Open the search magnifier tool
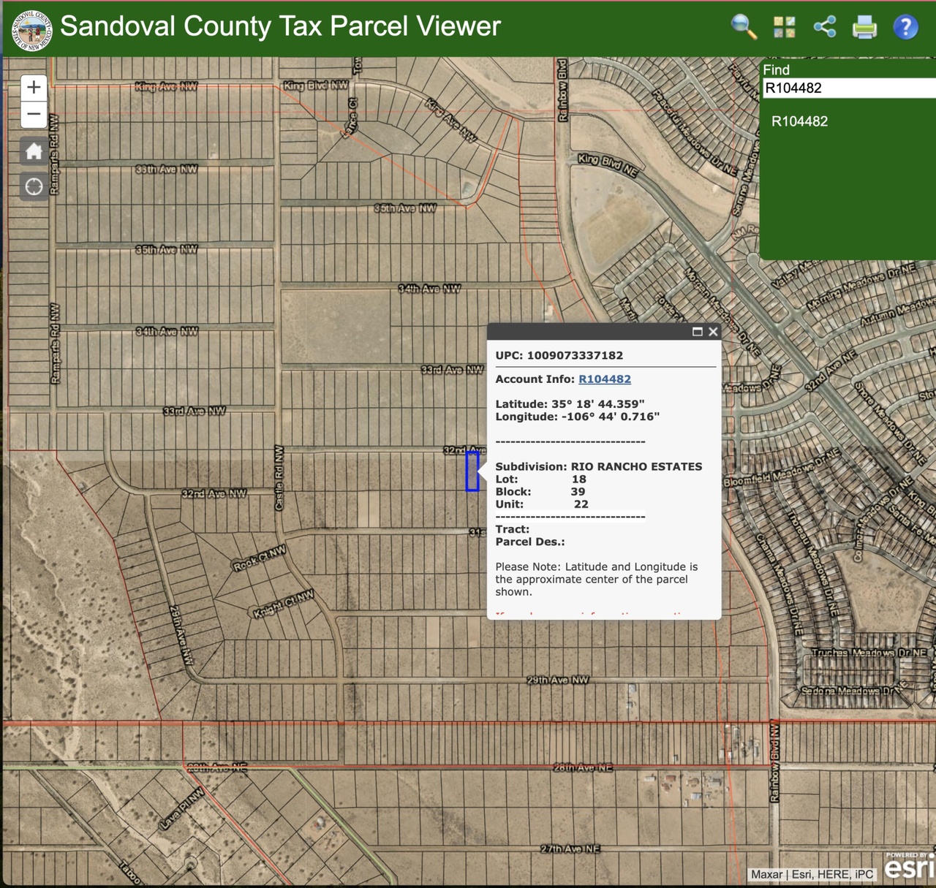 click(x=744, y=27)
